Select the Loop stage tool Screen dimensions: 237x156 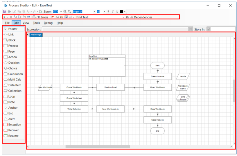point(14,96)
